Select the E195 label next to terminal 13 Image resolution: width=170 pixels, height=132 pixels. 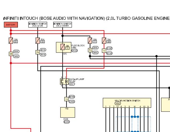coord(72,102)
